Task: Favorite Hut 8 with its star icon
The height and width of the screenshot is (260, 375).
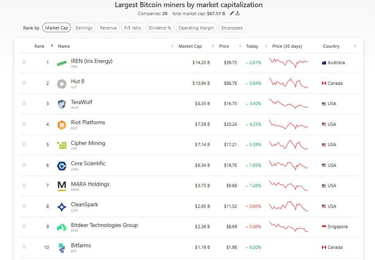Action: (x=24, y=83)
